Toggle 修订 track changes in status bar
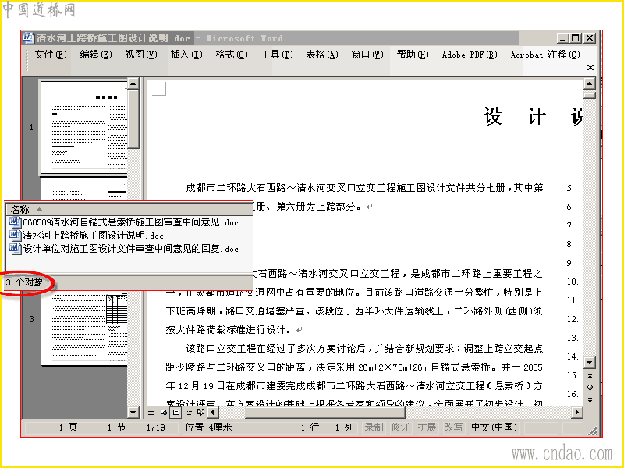This screenshot has height=468, width=624. [400, 427]
